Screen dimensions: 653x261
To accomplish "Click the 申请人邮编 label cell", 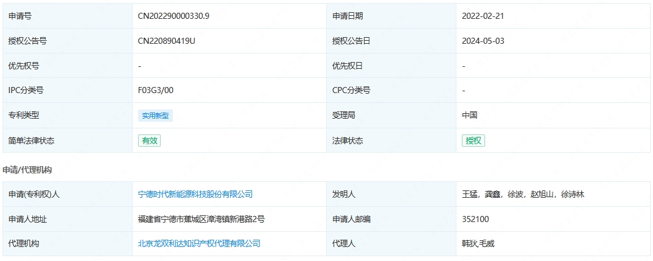I will [391, 219].
